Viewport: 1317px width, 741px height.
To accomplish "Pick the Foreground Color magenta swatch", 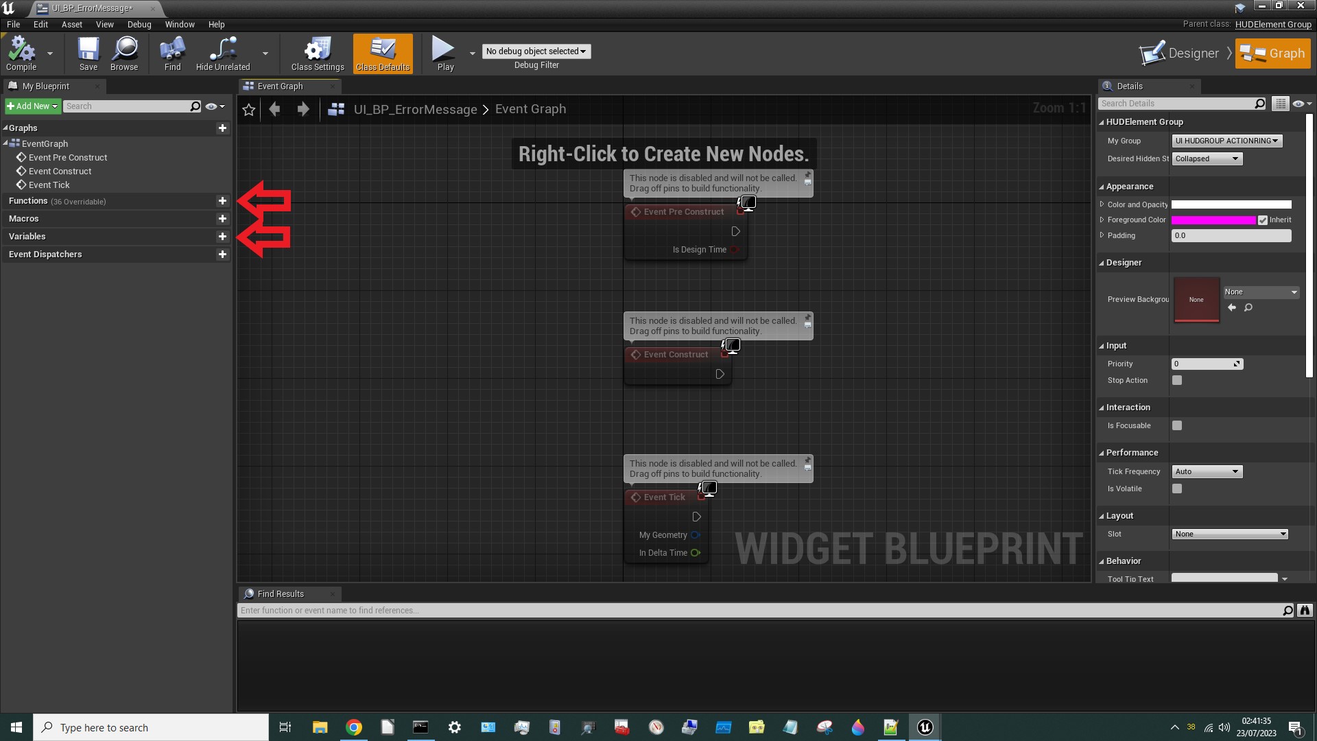I will pyautogui.click(x=1213, y=220).
